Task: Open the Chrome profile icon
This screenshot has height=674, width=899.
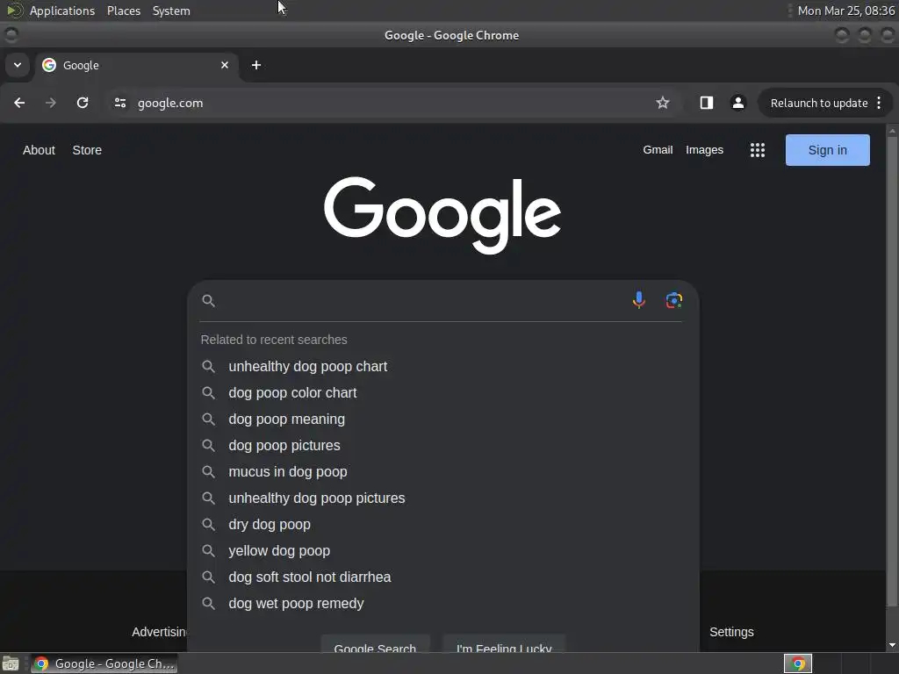Action: click(x=737, y=103)
